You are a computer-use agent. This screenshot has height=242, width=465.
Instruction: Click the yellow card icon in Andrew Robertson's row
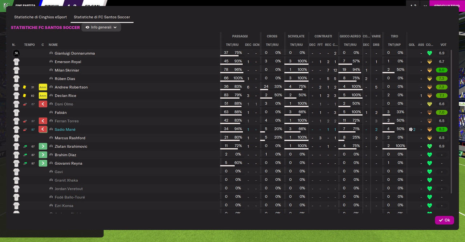pyautogui.click(x=24, y=87)
